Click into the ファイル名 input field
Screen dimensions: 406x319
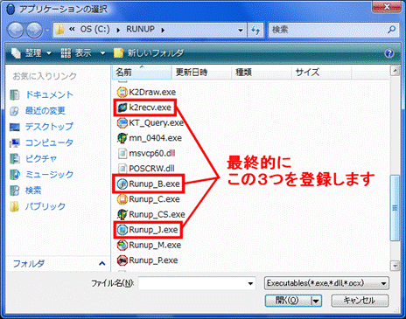(192, 283)
